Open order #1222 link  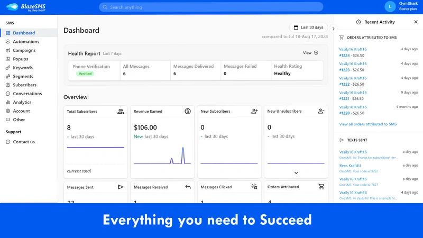click(x=345, y=84)
